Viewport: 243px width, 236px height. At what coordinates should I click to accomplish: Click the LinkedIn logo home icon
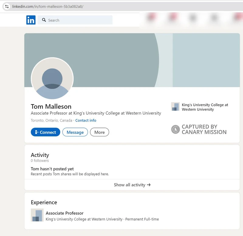point(31,20)
